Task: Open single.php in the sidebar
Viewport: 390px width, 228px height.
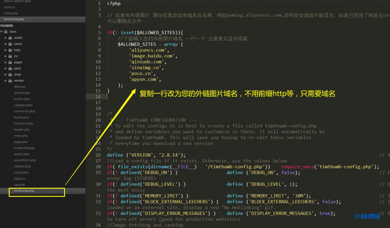Action: coord(21,172)
